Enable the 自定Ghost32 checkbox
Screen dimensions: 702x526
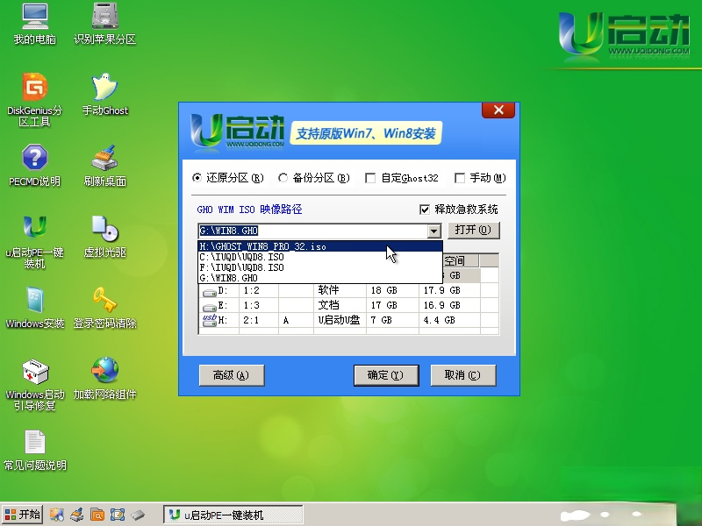click(370, 178)
